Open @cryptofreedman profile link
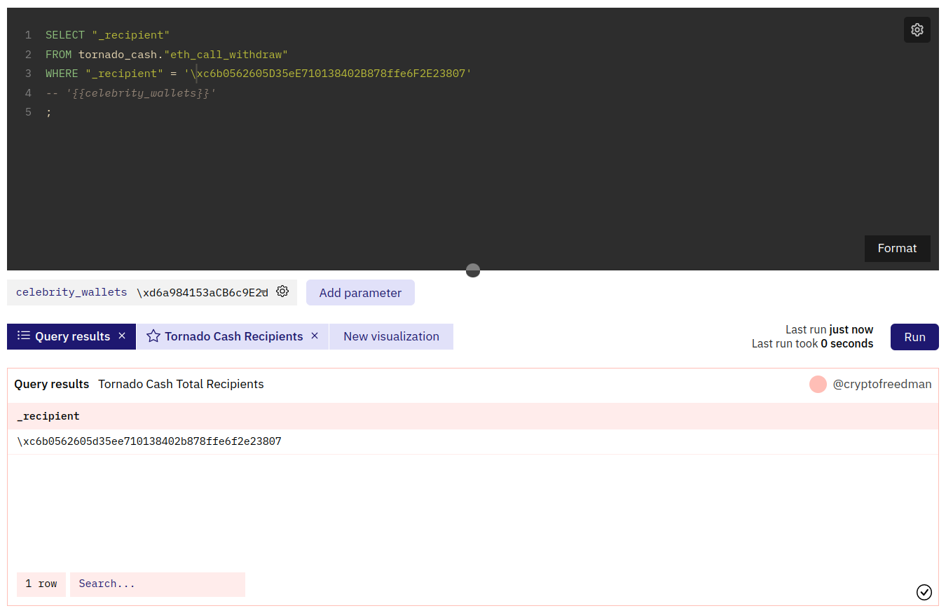946x613 pixels. coord(882,384)
